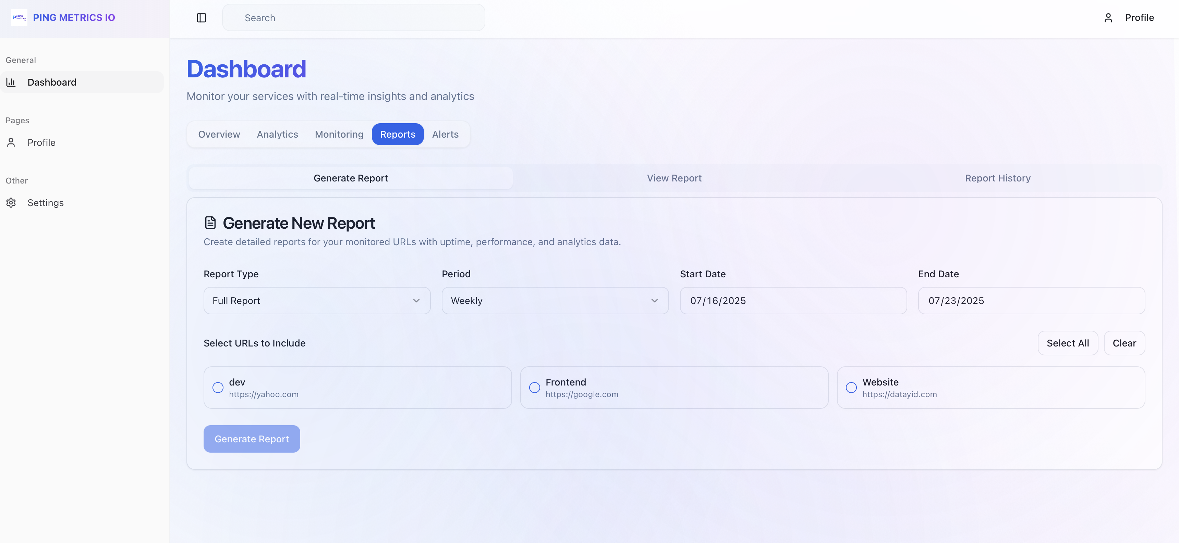Focus the Search input box

click(x=353, y=18)
